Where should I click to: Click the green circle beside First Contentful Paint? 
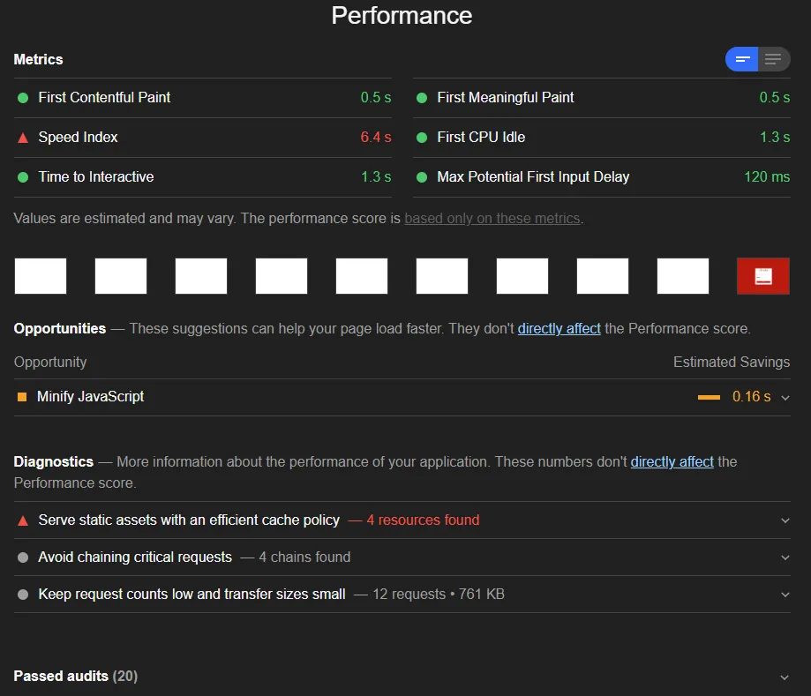coord(23,98)
